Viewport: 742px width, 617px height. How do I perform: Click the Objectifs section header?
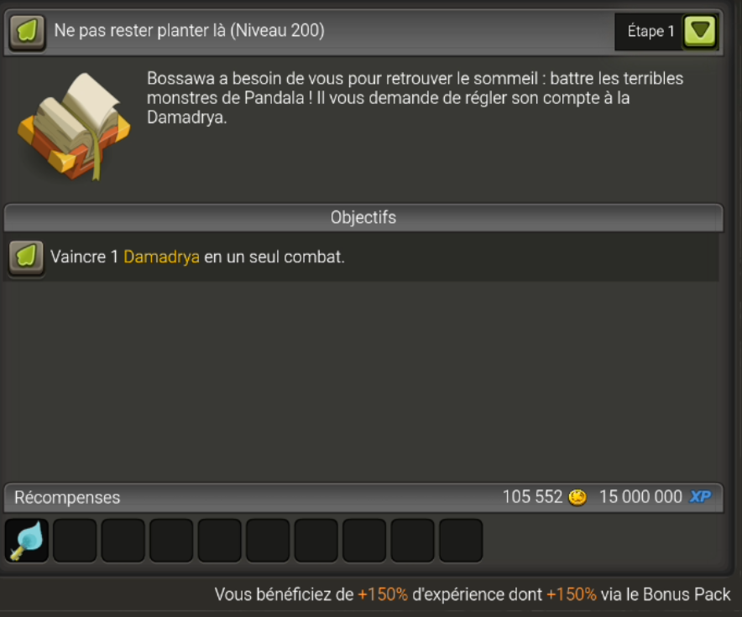click(x=363, y=217)
